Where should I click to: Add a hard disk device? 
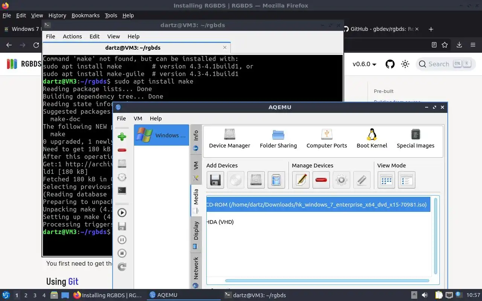256,180
